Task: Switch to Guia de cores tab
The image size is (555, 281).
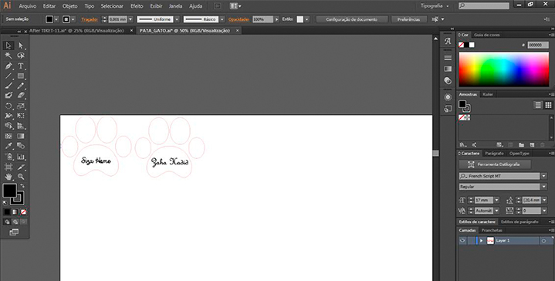Action: (x=487, y=35)
